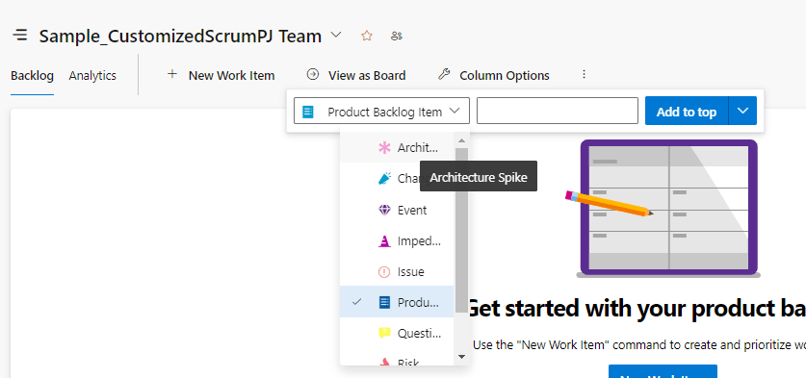Viewport: 806px width, 378px height.
Task: Select the Impediment cone icon
Action: point(384,240)
